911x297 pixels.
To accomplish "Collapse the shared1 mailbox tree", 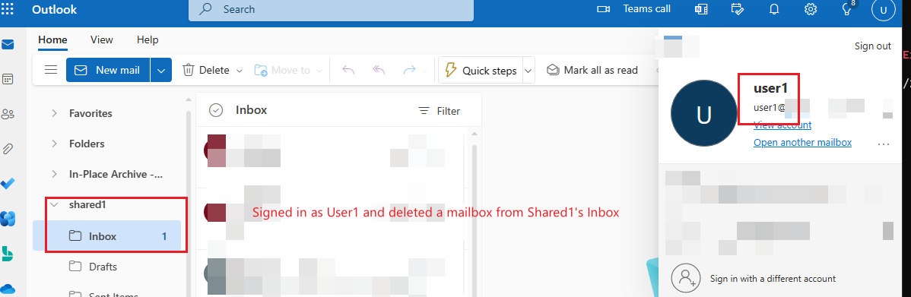I will point(55,205).
